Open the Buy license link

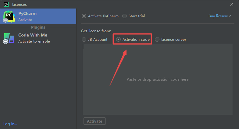click(218, 16)
